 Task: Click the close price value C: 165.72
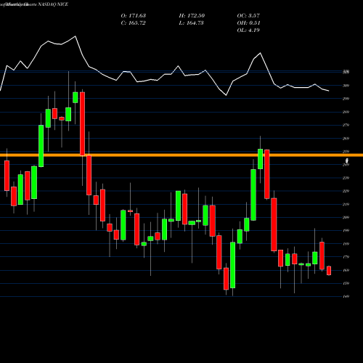134,23
